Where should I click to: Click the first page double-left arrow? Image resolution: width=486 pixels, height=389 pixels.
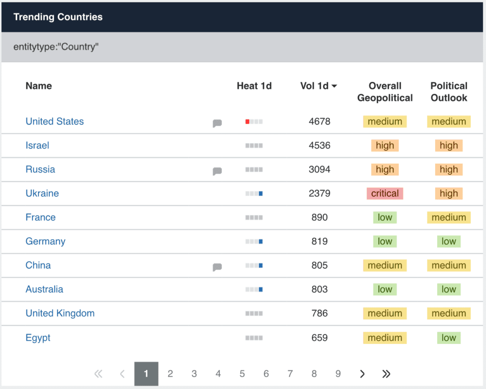[x=98, y=374]
